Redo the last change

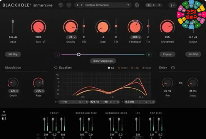pos(69,5)
